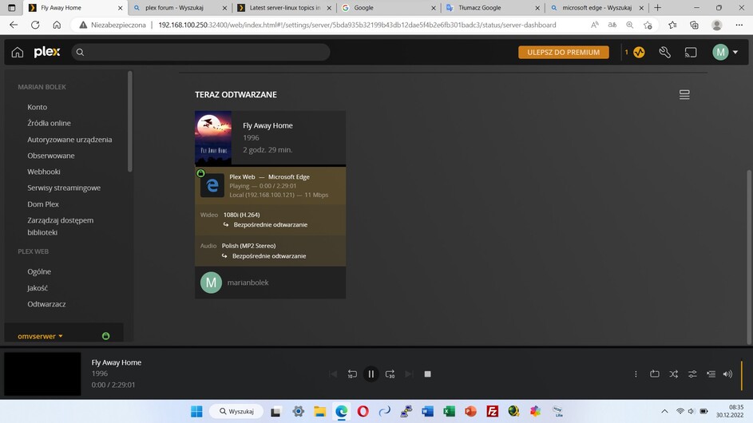Open Zarządzaj dostępem biblioteki

click(61, 226)
